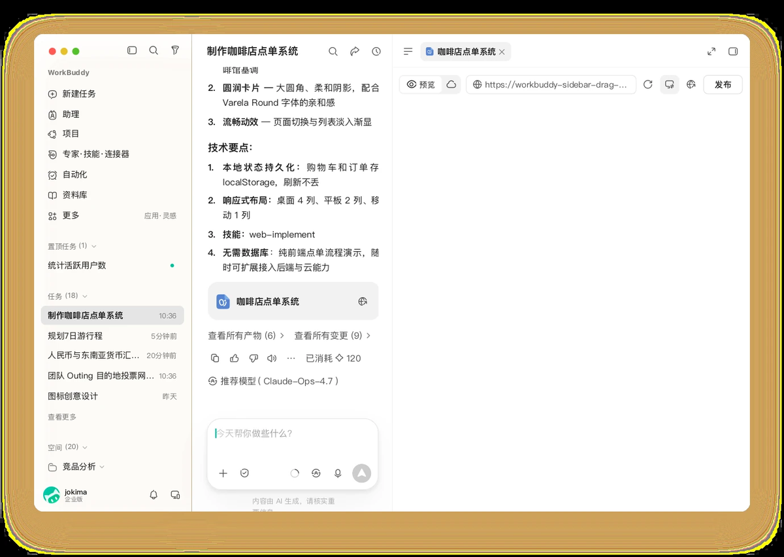Image resolution: width=784 pixels, height=557 pixels.
Task: Open notifications bell
Action: [x=154, y=495]
